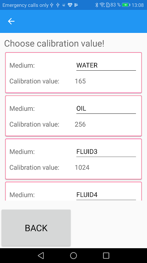147x263 pixels.
Task: Tap the first USB status icon
Action: (52, 5)
